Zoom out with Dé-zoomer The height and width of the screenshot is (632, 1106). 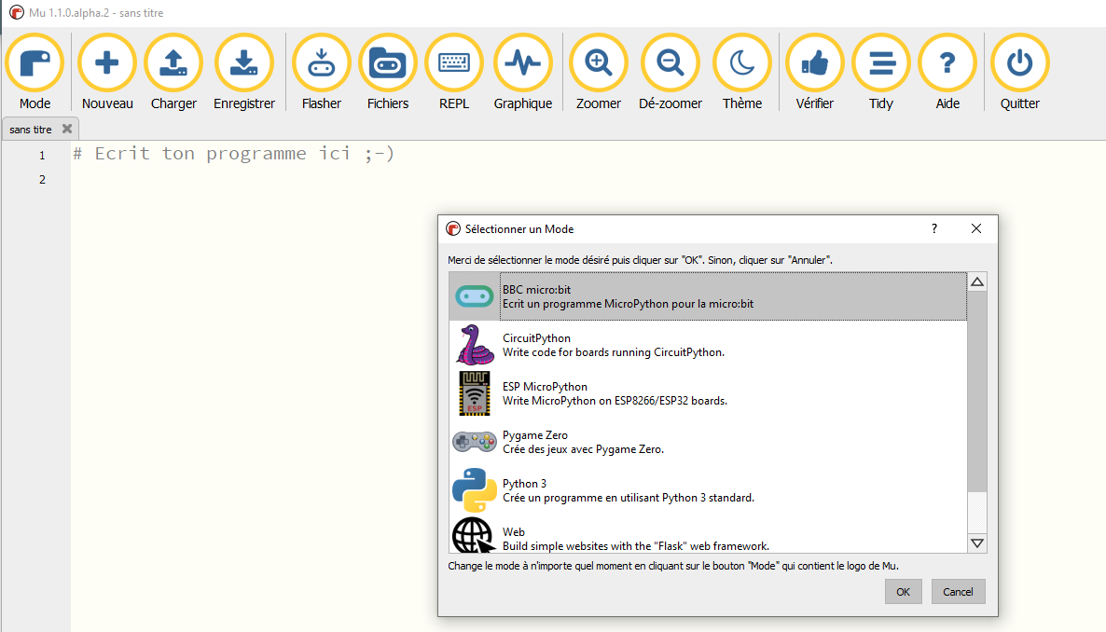pos(671,72)
